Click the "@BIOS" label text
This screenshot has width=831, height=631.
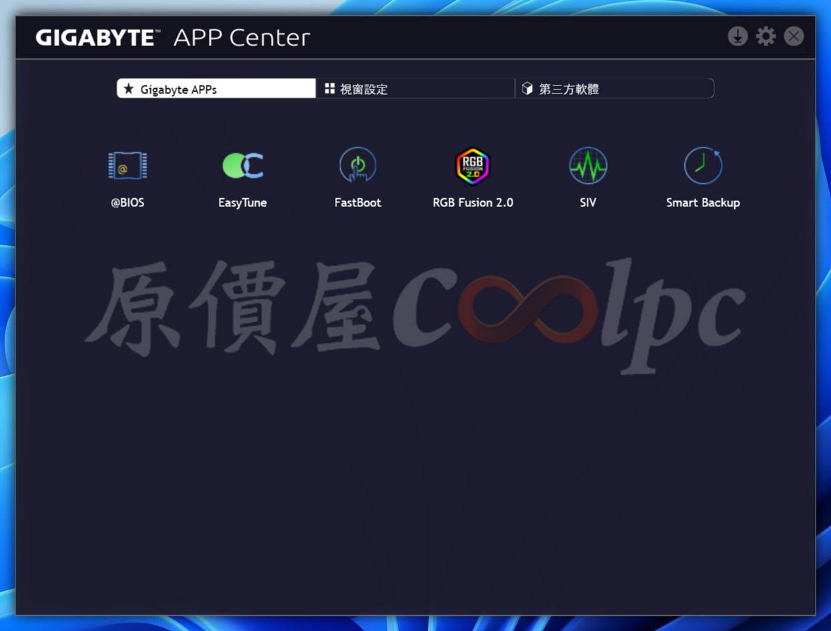(127, 202)
